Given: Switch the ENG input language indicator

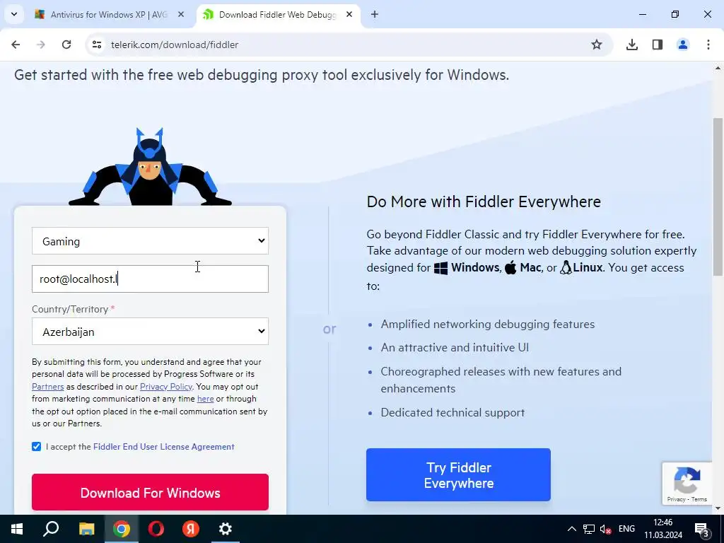Looking at the screenshot, I should (626, 529).
